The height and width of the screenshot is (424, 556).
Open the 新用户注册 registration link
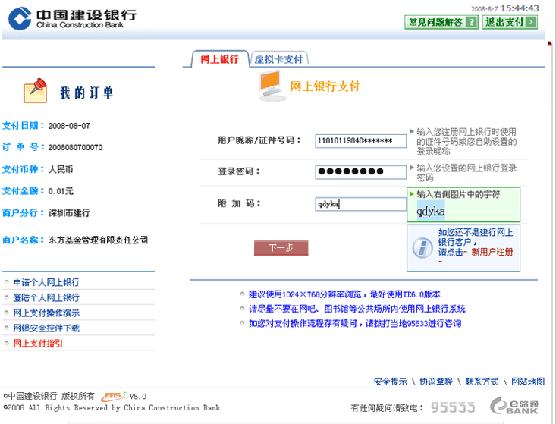point(492,252)
